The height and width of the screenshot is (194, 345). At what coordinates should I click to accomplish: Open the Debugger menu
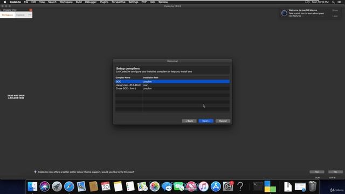click(91, 2)
